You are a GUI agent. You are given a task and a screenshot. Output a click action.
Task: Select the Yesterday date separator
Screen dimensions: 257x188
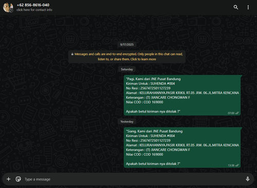coord(127,122)
